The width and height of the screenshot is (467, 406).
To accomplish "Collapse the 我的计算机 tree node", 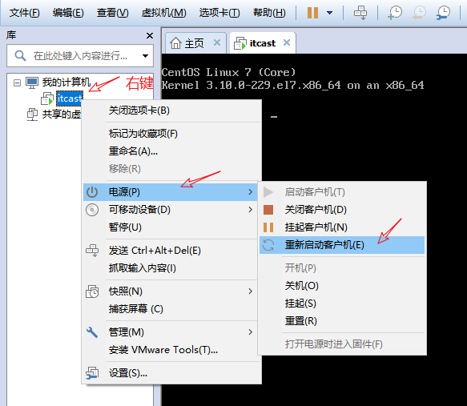I will click(18, 82).
